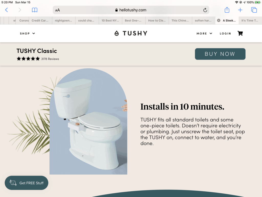Open the LOGIN link
The width and height of the screenshot is (262, 197).
(225, 34)
